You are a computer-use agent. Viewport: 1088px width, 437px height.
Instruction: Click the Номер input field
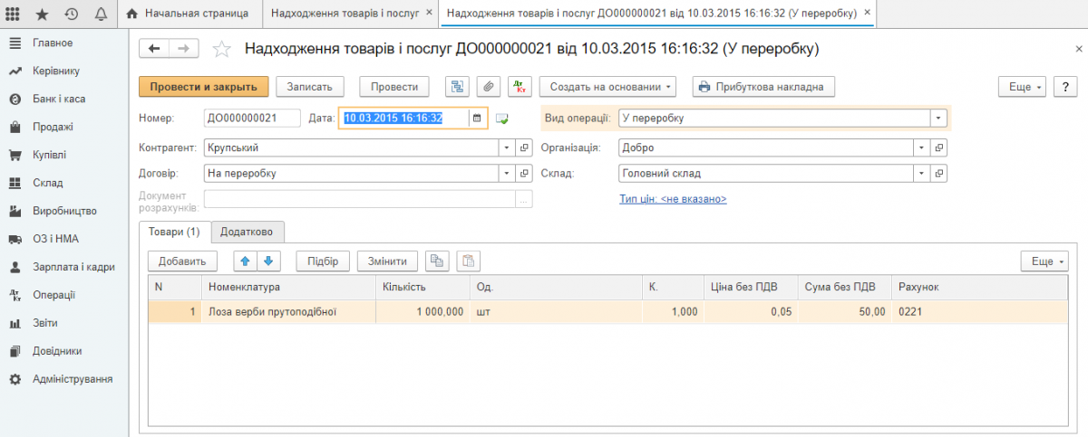(252, 119)
